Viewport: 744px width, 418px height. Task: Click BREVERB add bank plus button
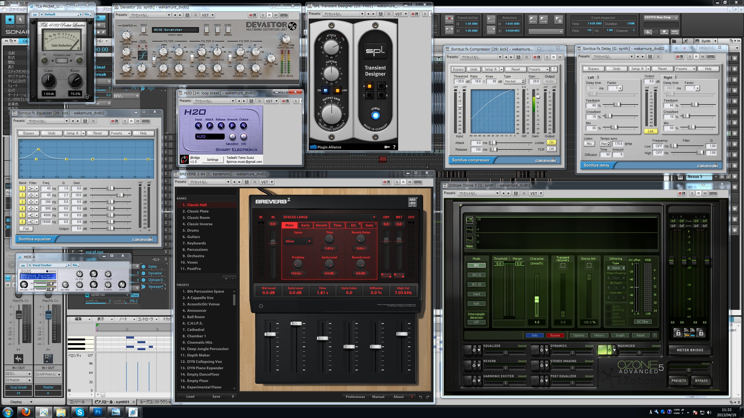tap(226, 279)
